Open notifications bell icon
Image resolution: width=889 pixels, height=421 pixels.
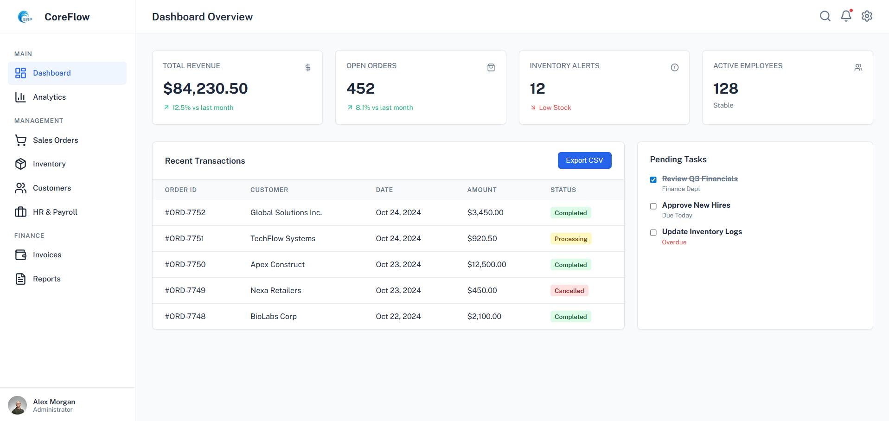846,16
